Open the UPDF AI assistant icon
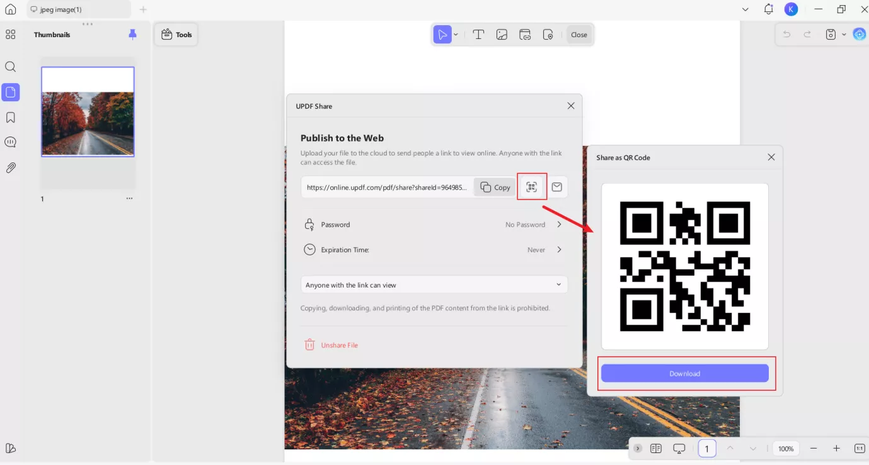The height and width of the screenshot is (465, 869). coord(860,35)
